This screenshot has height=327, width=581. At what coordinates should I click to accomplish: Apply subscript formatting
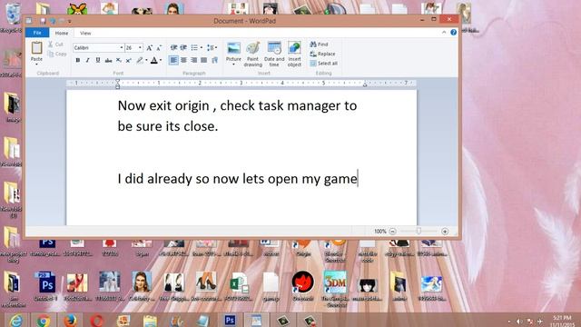coord(119,60)
